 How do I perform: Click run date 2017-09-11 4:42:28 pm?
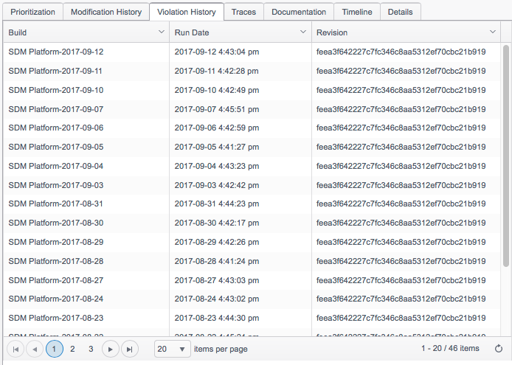tap(216, 71)
